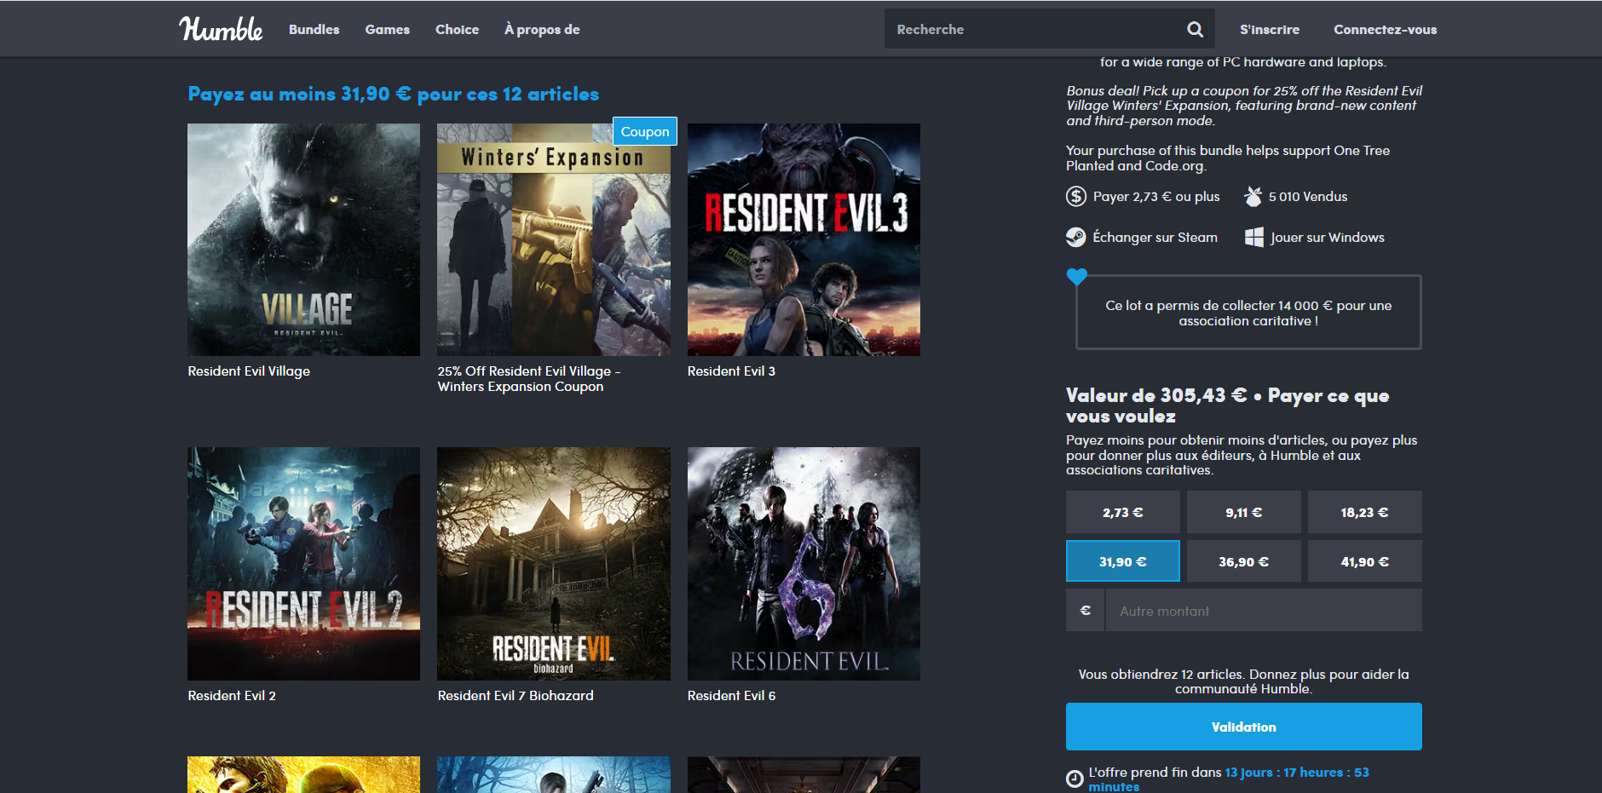Viewport: 1602px width, 793px height.
Task: Click the Steam icon next to Échanger sur Steam
Action: click(x=1075, y=237)
